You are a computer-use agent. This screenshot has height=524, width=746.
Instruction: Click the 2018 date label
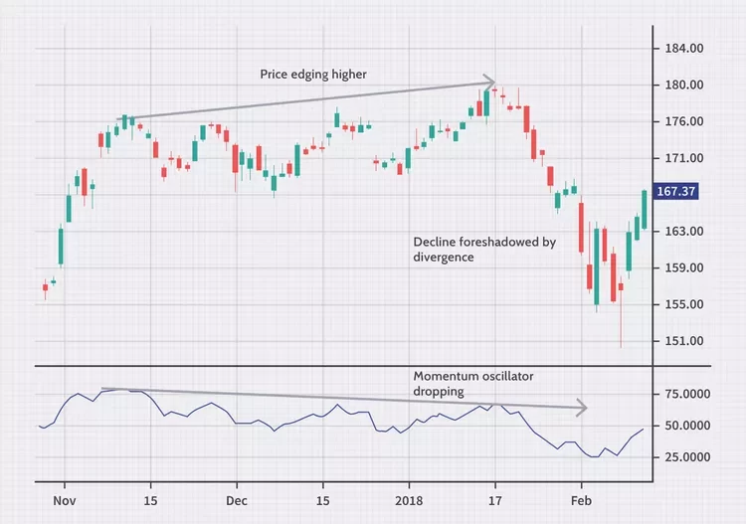[x=409, y=501]
